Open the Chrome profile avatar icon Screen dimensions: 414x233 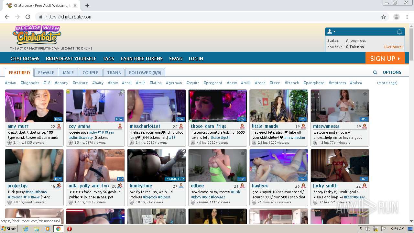[x=397, y=17]
